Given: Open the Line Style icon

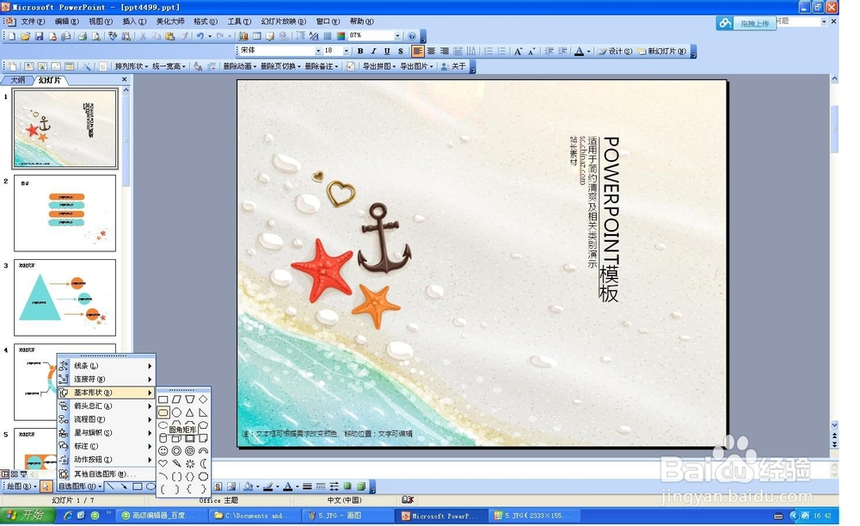Looking at the screenshot, I should click(307, 486).
